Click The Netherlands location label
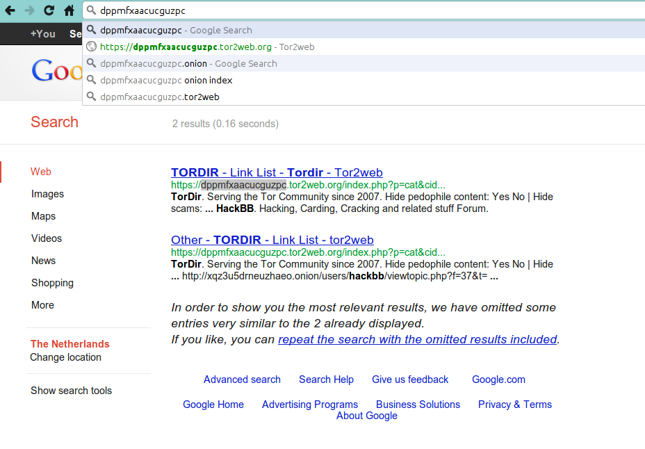645x449 pixels. tap(70, 344)
